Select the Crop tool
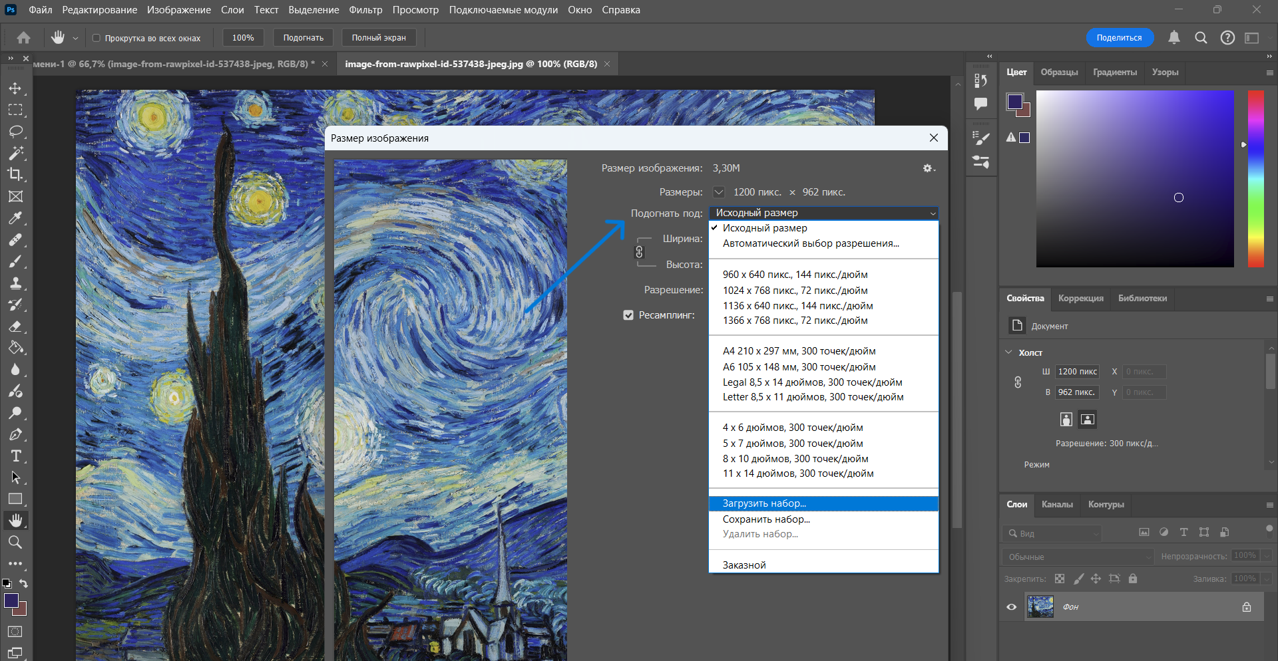Image resolution: width=1278 pixels, height=661 pixels. (15, 175)
